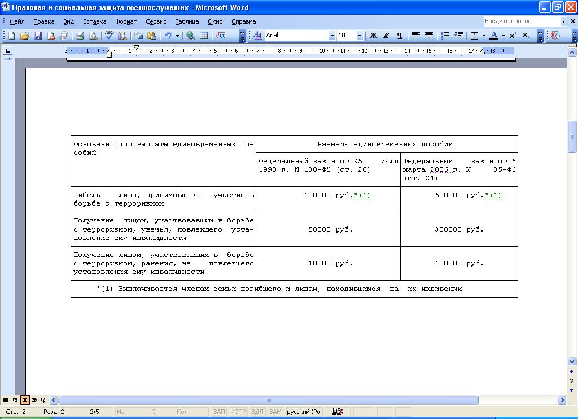This screenshot has height=419, width=578.
Task: Center the text alignment
Action: [x=429, y=36]
